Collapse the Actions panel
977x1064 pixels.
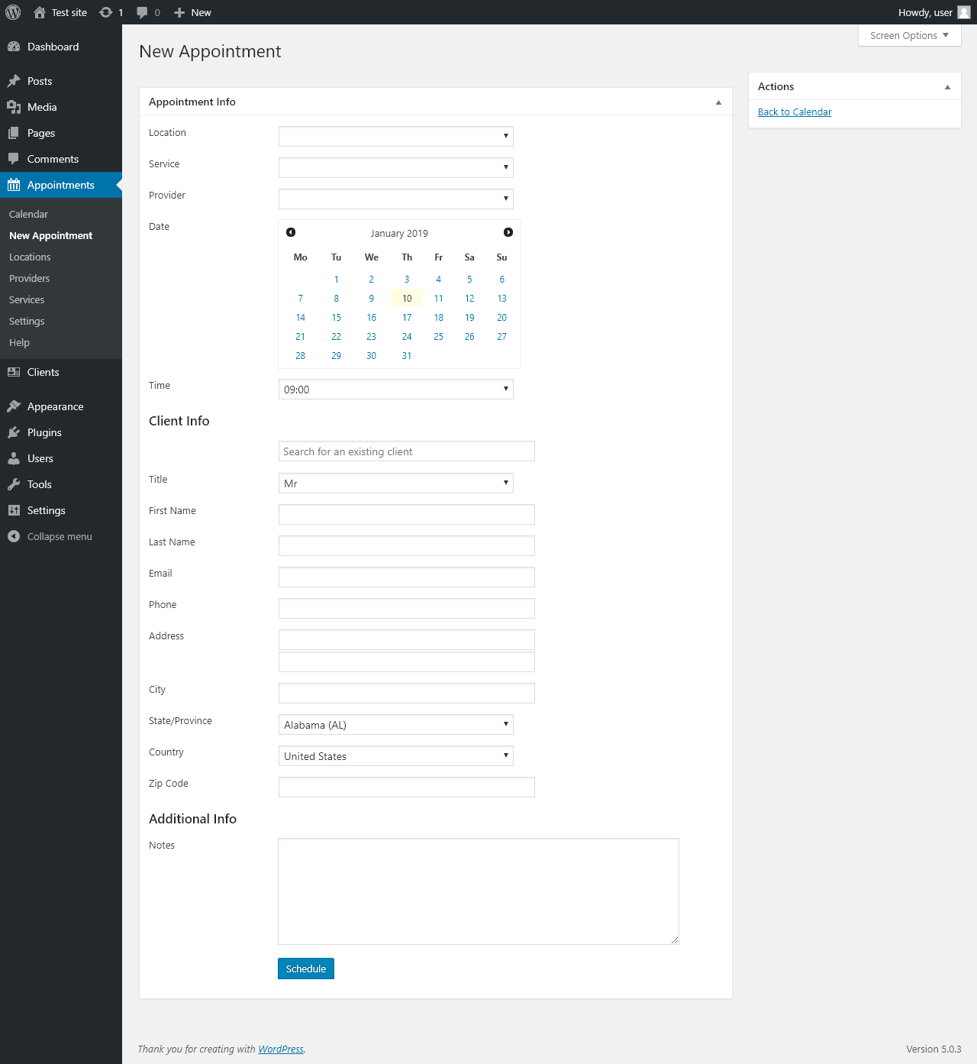[947, 87]
